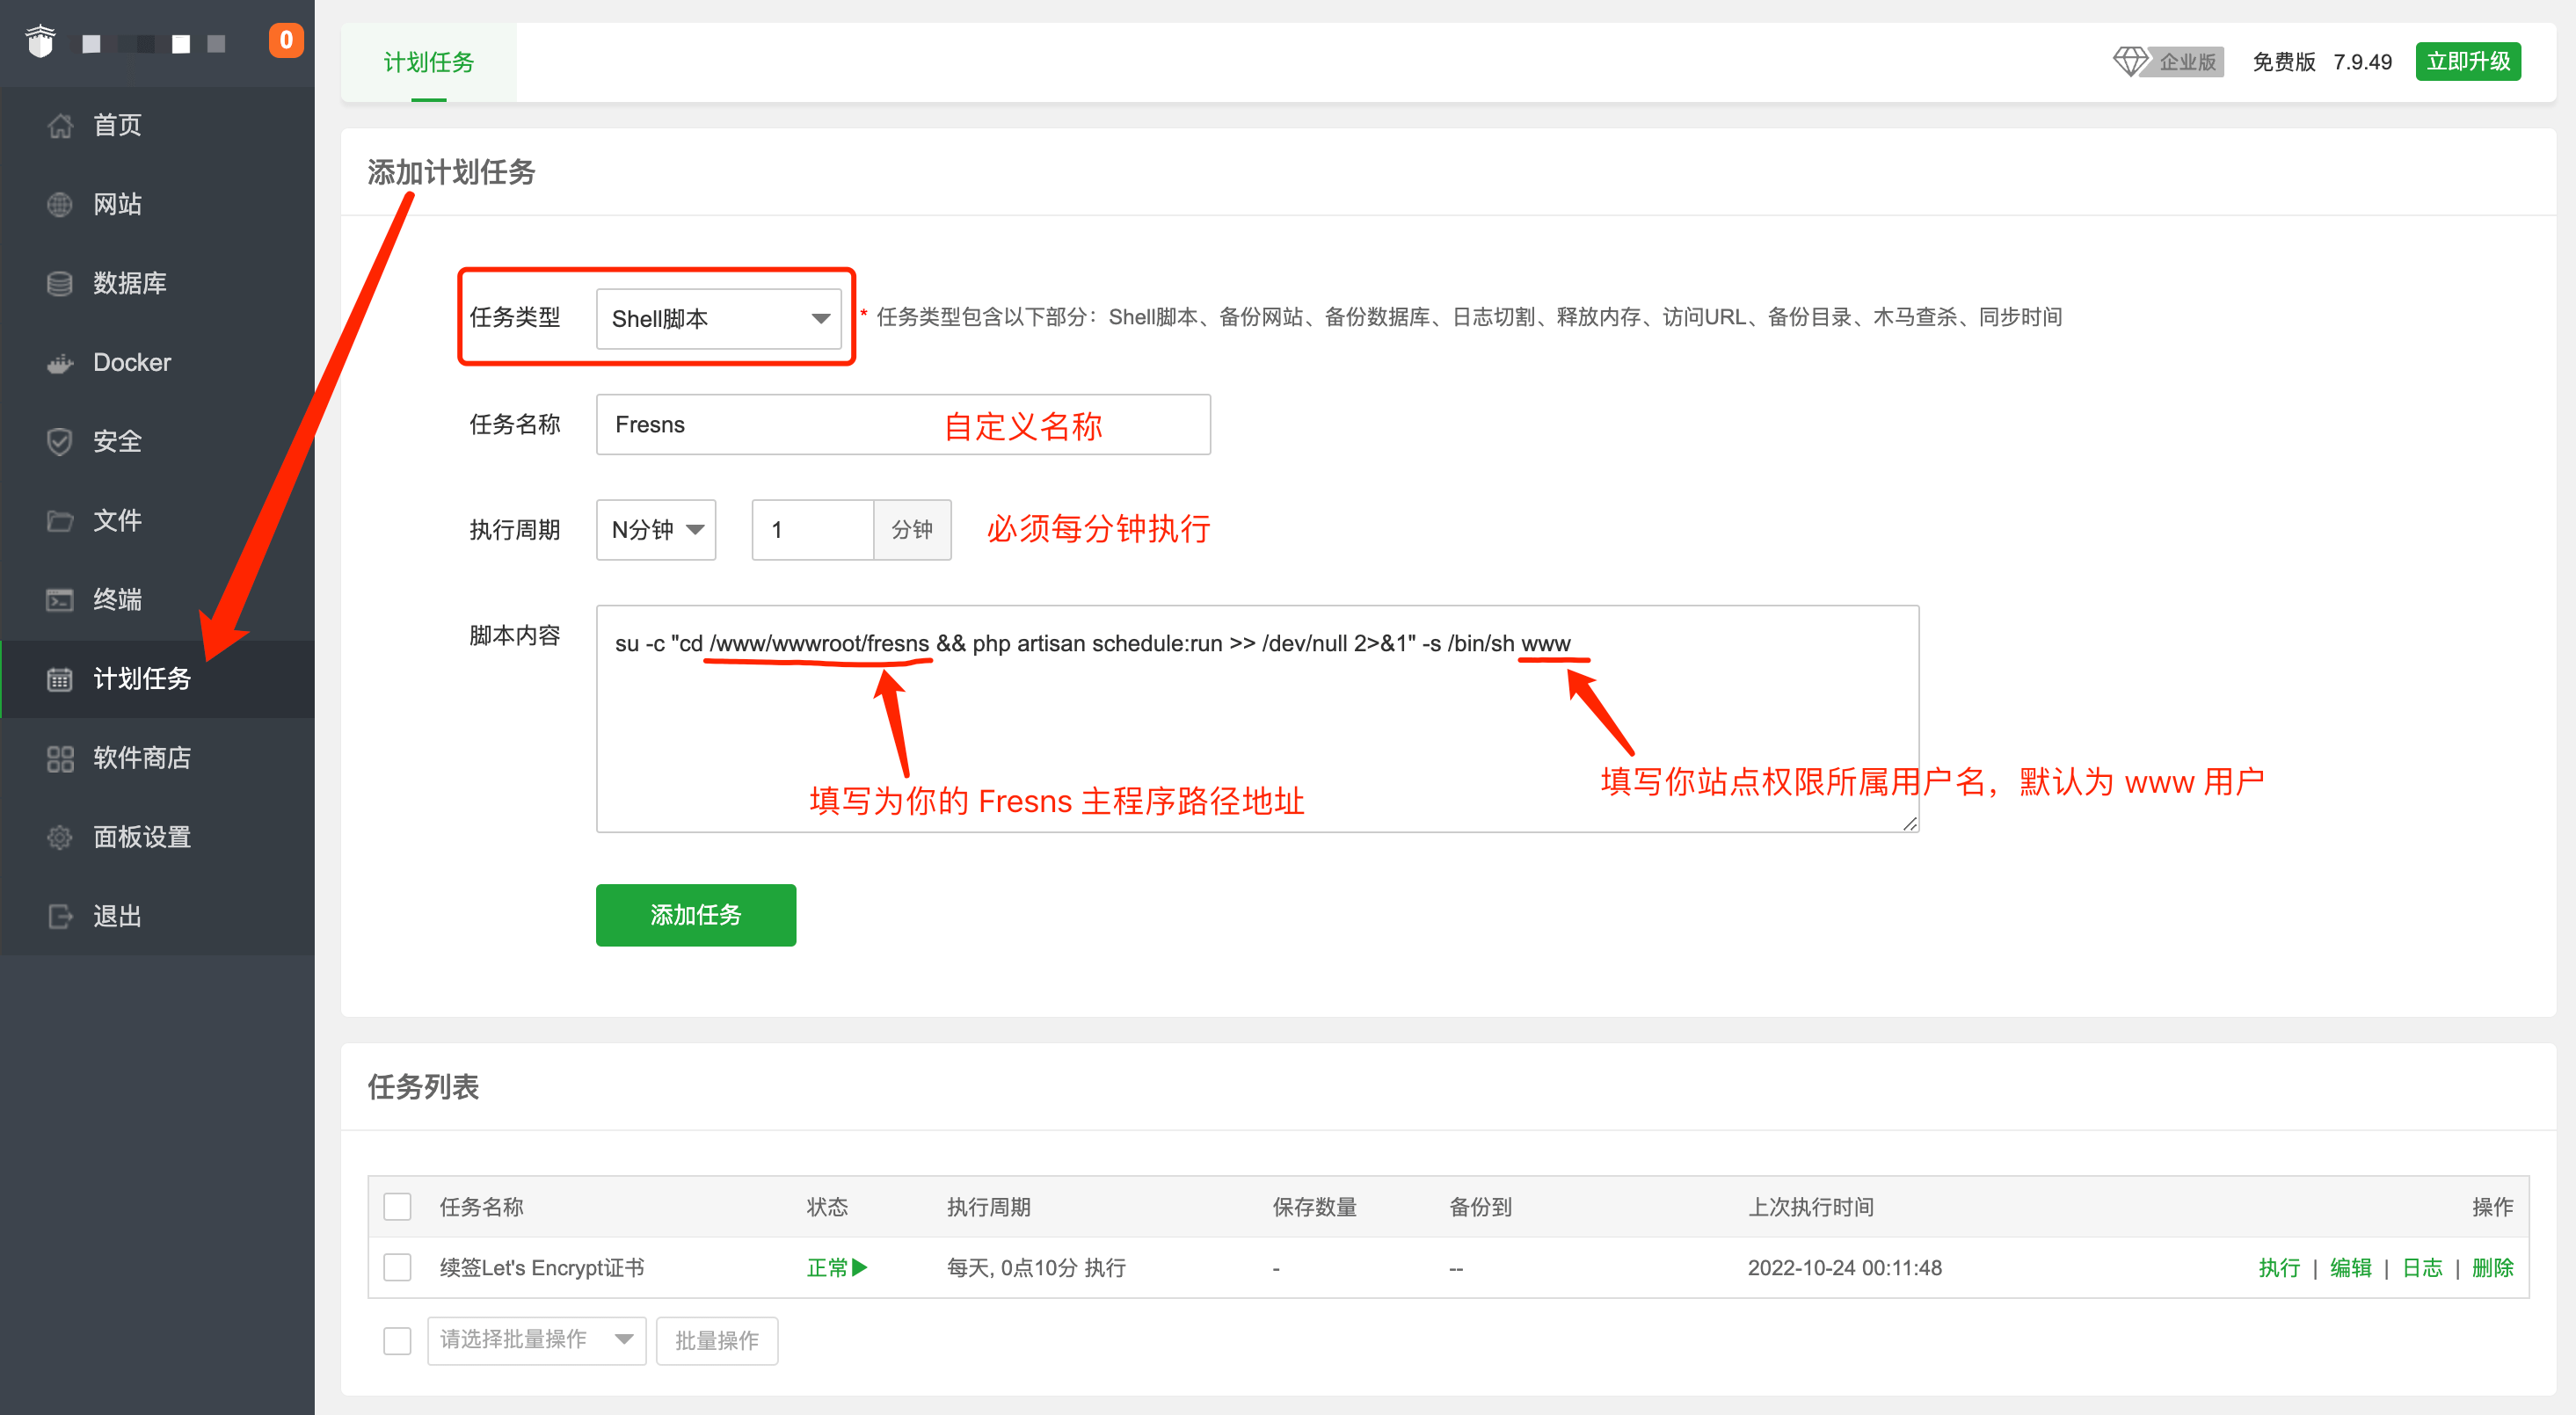Expand the 请选择批量操作 dropdown

pyautogui.click(x=537, y=1339)
